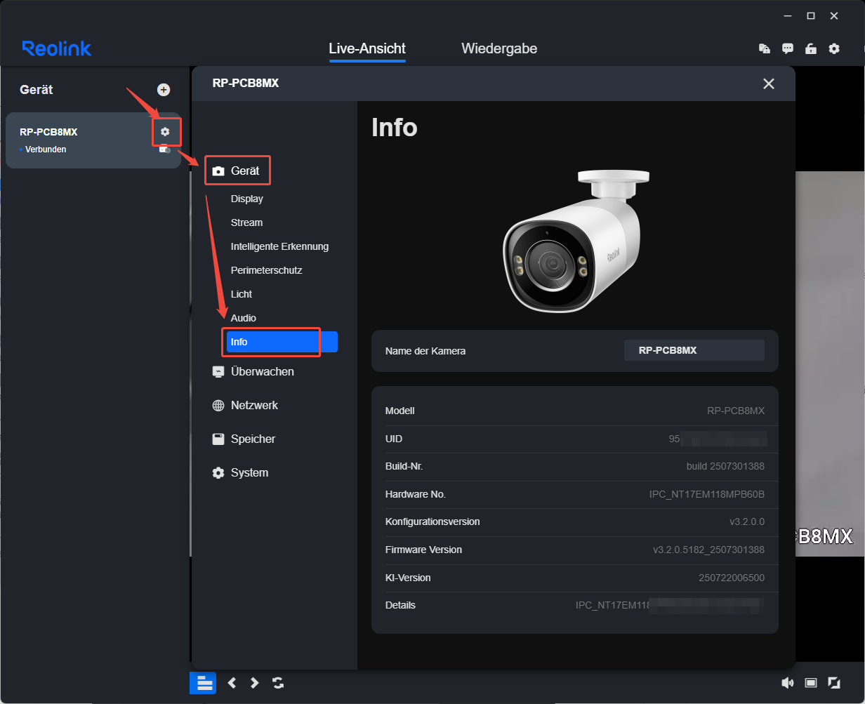Image resolution: width=865 pixels, height=704 pixels.
Task: Switch to Wiedergabe tab
Action: coord(499,48)
